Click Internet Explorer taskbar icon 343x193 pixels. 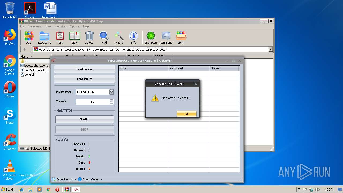point(21,190)
